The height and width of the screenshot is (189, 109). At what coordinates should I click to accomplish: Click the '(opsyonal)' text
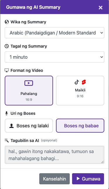(x=49, y=140)
